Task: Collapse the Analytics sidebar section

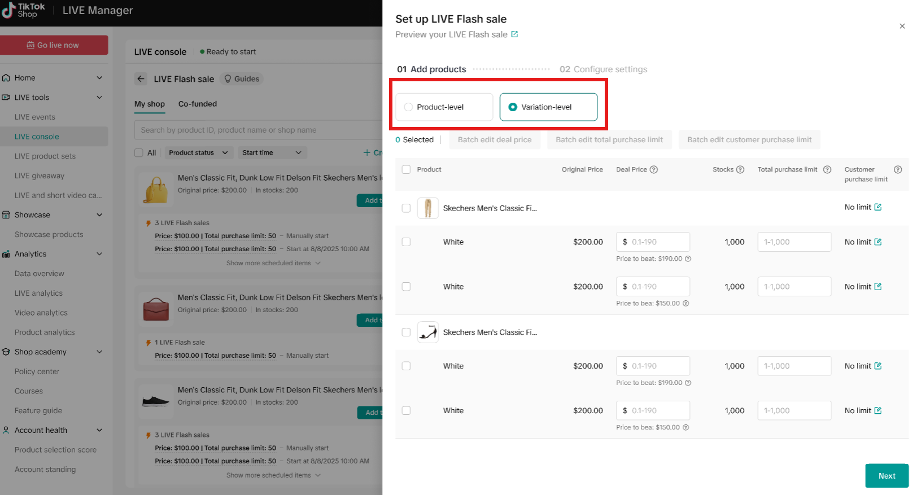Action: 99,254
